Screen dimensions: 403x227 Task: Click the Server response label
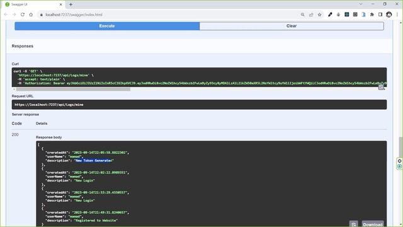click(25, 115)
